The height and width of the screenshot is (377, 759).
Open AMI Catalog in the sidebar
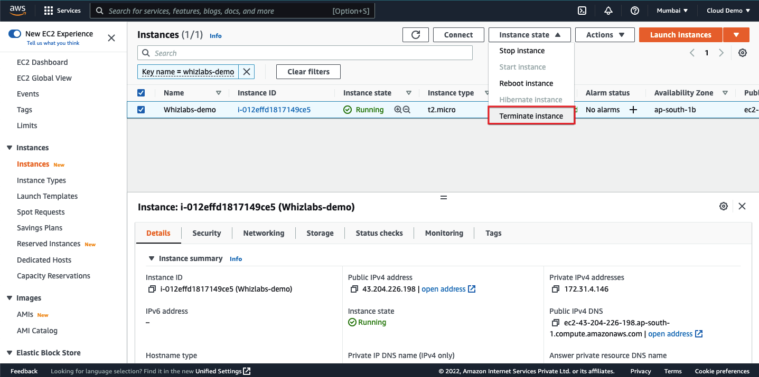[37, 331]
